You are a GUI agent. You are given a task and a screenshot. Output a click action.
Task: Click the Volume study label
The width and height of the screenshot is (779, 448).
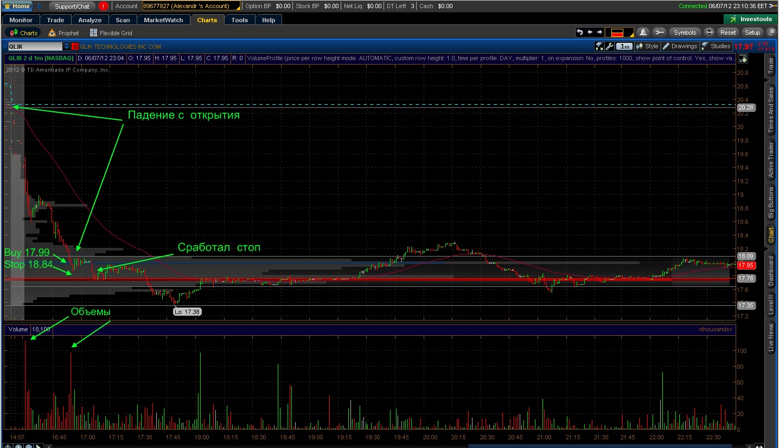pyautogui.click(x=18, y=329)
